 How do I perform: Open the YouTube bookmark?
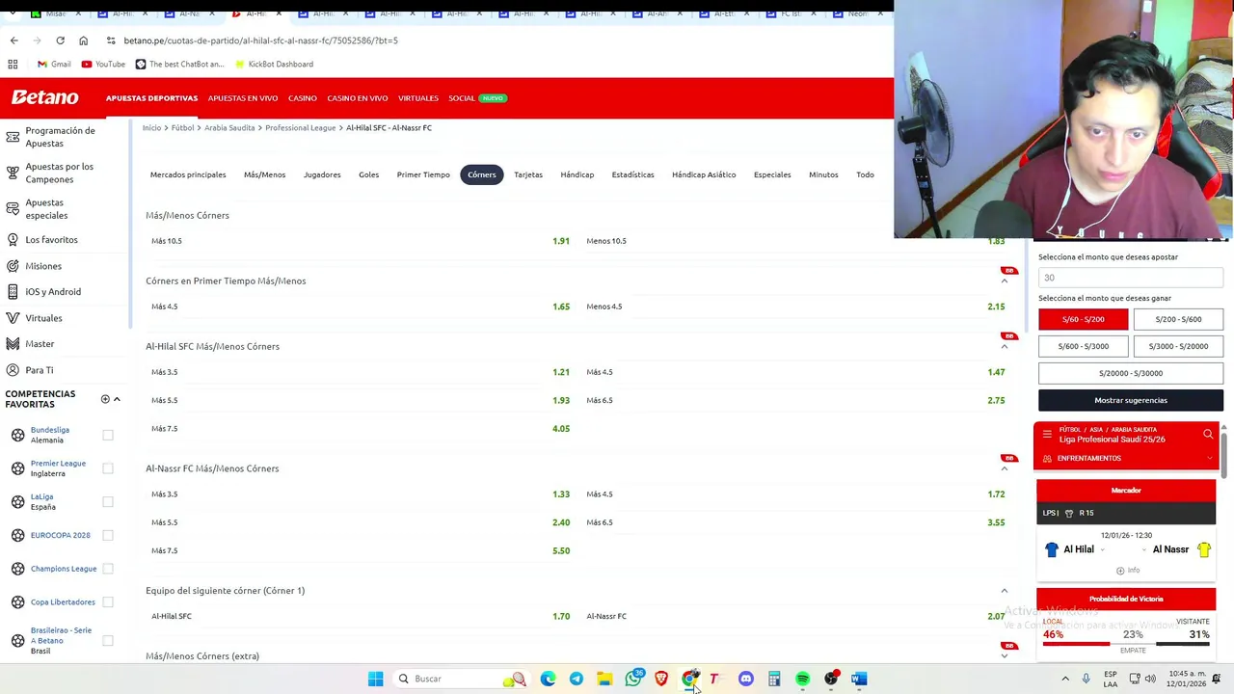pos(103,64)
